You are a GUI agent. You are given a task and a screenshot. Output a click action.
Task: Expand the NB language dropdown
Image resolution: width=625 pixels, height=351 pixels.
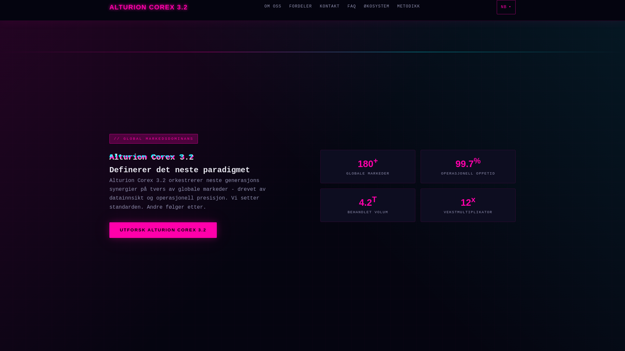pos(506,7)
